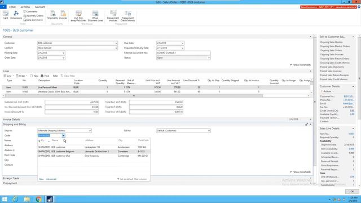Image resolution: width=361 pixels, height=203 pixels.
Task: Open the Card ribbon icon
Action: coord(6,15)
